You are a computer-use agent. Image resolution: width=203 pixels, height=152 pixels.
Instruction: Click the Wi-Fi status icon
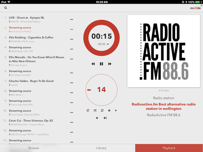(x=9, y=2)
